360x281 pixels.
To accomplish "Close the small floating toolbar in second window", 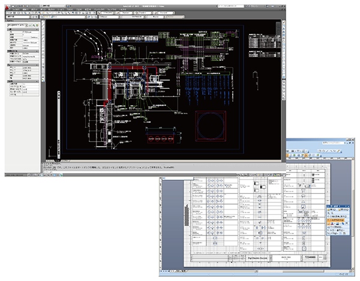I will [x=348, y=207].
